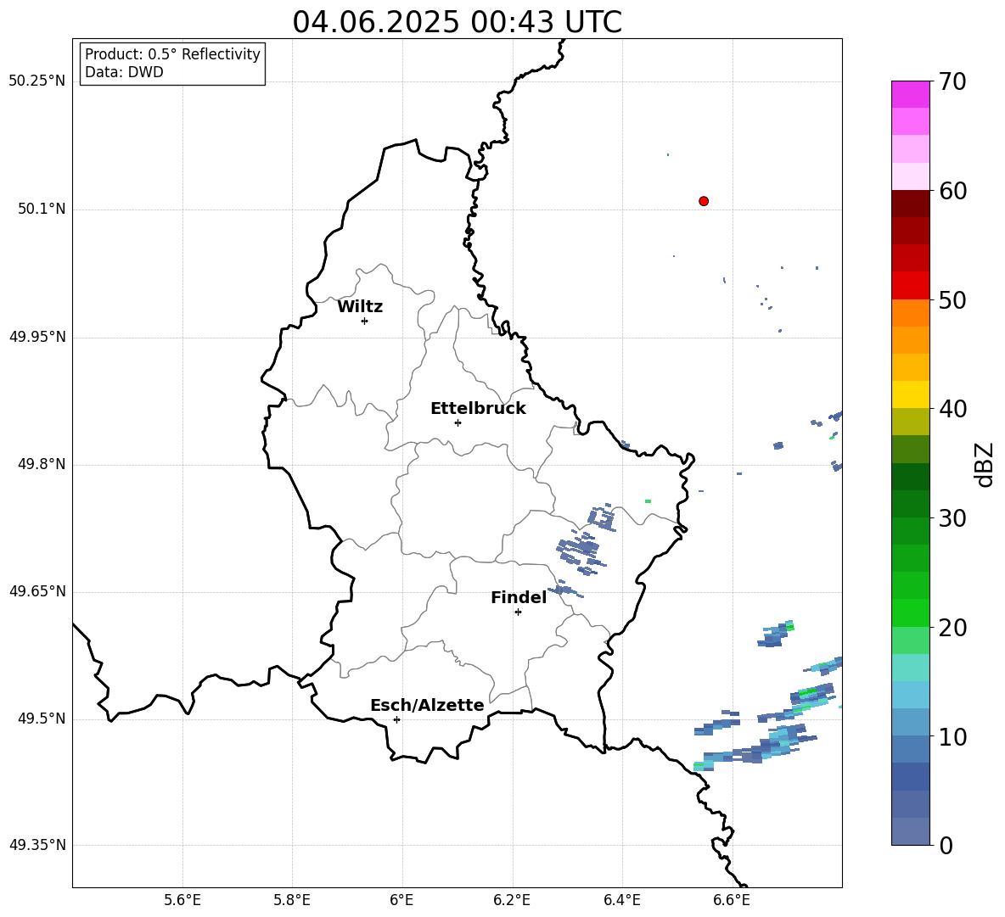Click the 50 colorbar tick label
The image size is (1005, 917).
[952, 299]
